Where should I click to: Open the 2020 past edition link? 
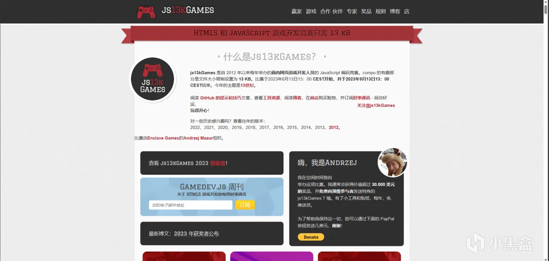point(223,127)
